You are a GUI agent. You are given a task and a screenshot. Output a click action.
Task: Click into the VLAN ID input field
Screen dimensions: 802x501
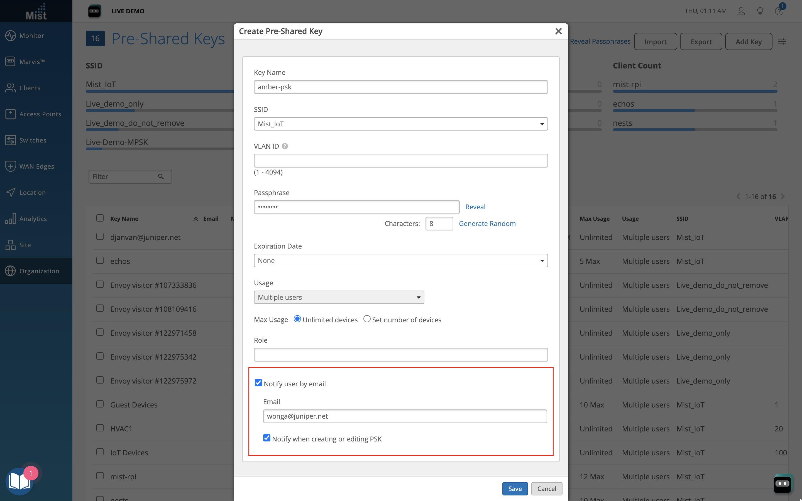tap(400, 161)
